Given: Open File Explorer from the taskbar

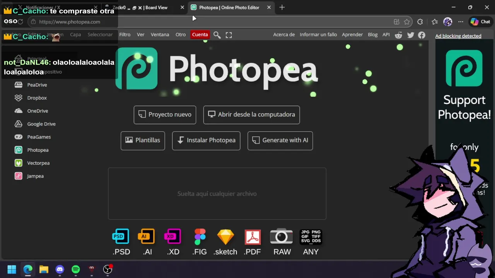Looking at the screenshot, I should tap(44, 270).
